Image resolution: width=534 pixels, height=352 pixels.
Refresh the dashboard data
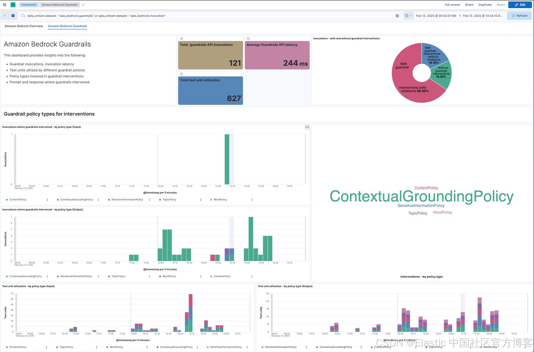[519, 16]
